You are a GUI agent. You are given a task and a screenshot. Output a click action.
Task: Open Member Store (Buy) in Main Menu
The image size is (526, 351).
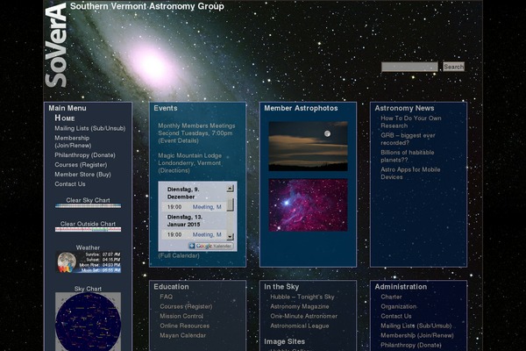(x=82, y=175)
